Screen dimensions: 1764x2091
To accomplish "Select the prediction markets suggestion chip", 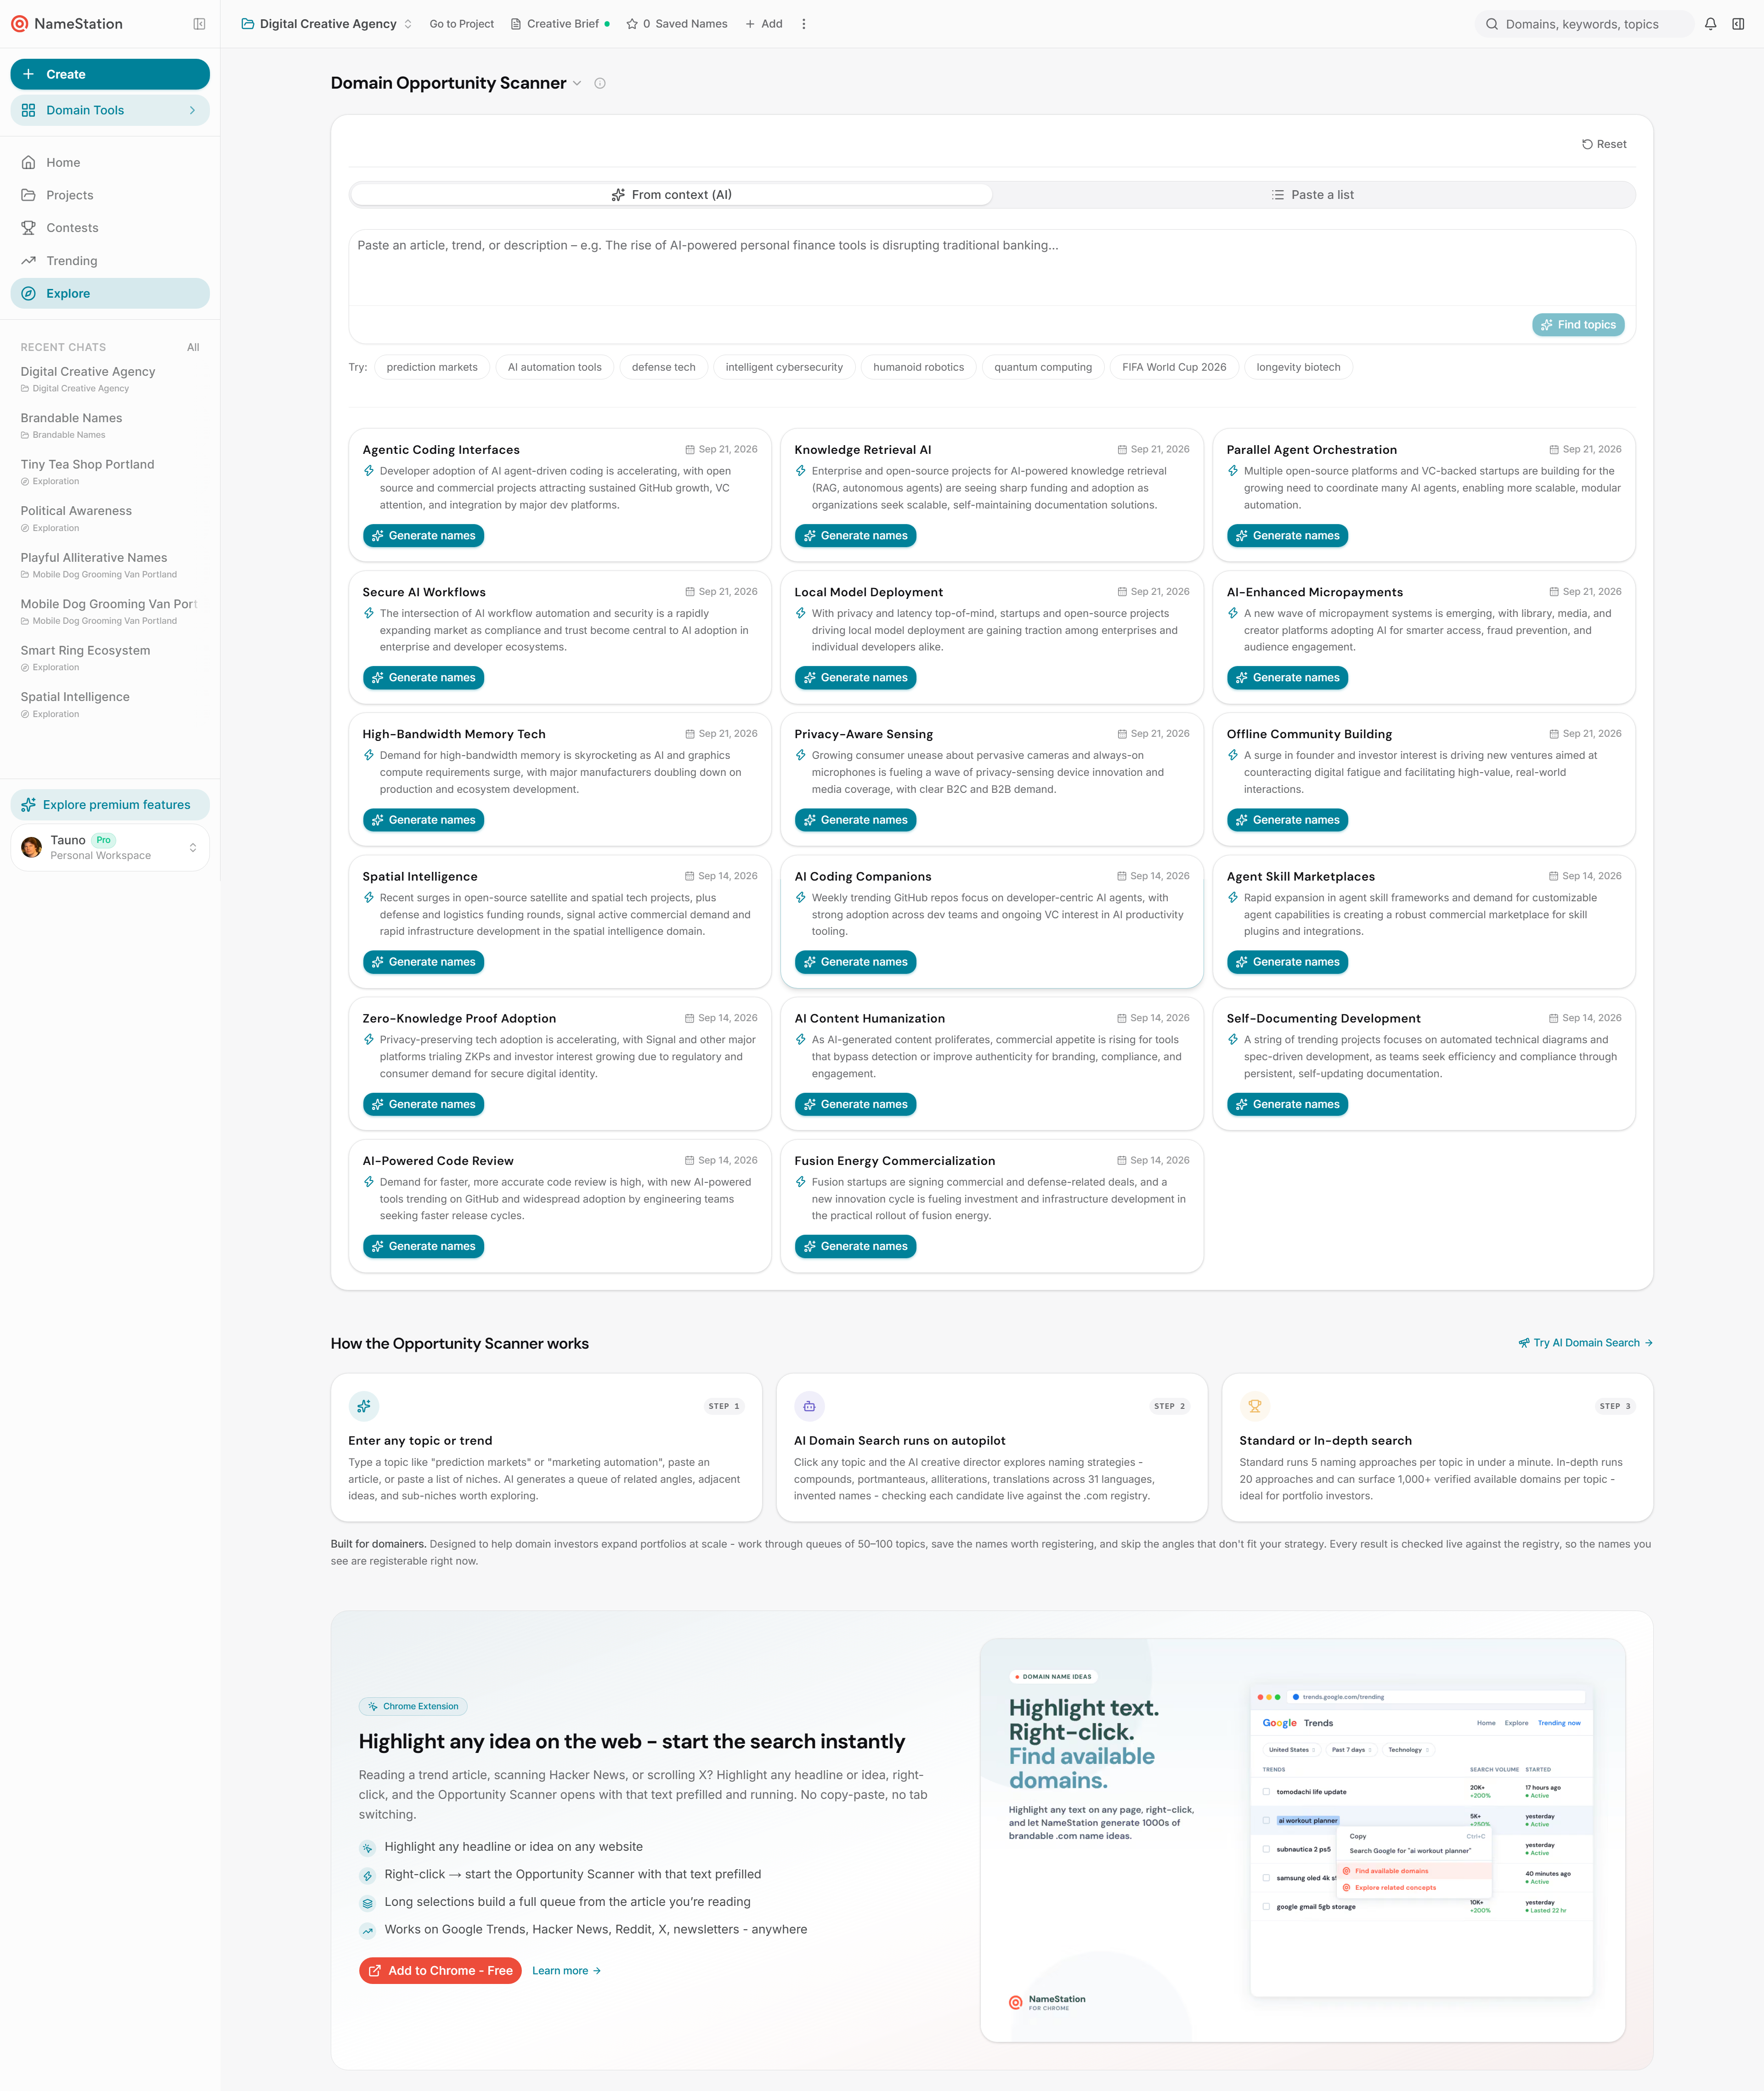I will point(432,367).
